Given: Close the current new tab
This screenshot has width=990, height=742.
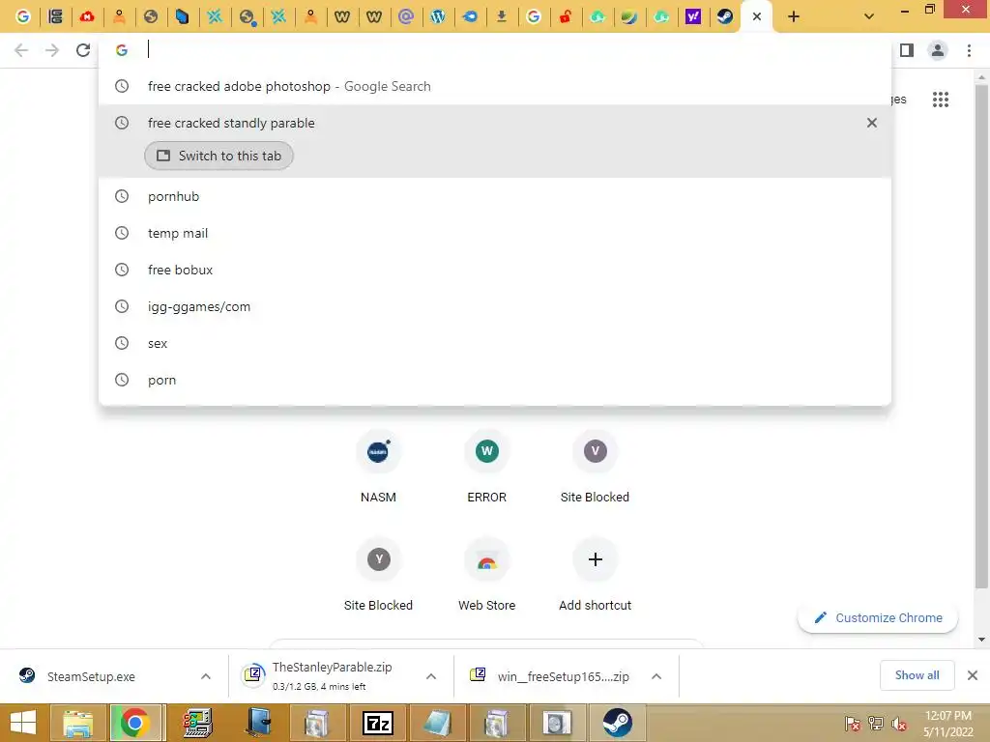Looking at the screenshot, I should [x=756, y=16].
